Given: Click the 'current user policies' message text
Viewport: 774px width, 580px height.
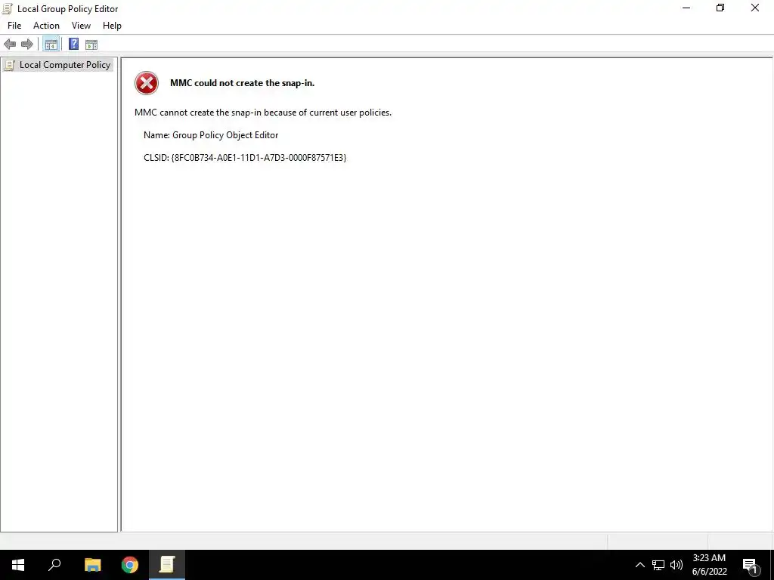Looking at the screenshot, I should [262, 113].
